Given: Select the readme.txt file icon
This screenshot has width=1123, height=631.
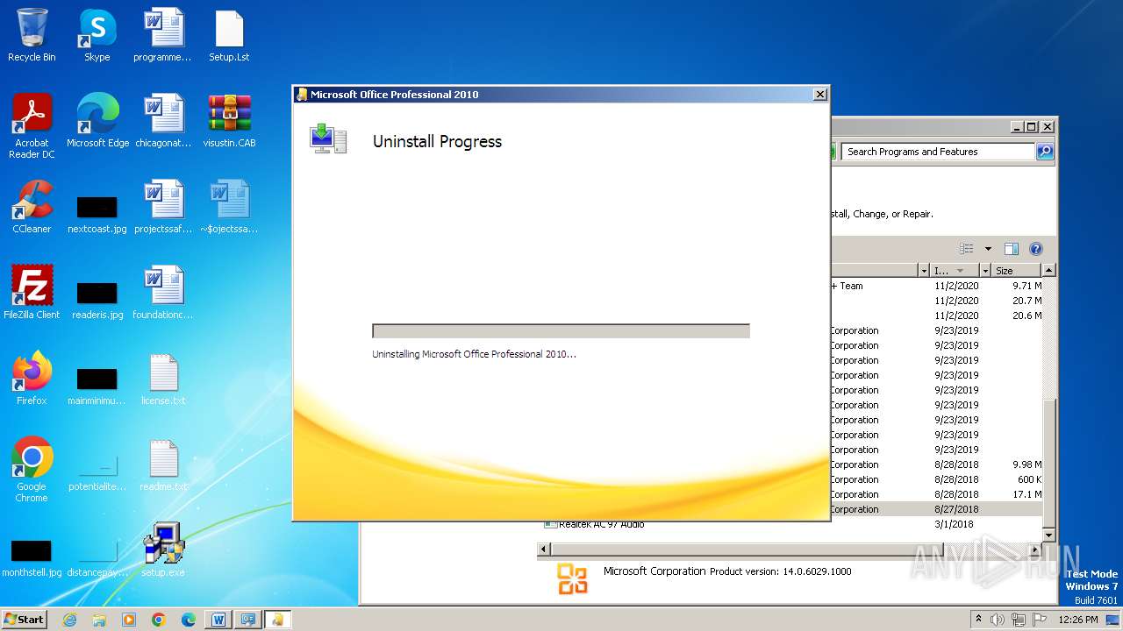Looking at the screenshot, I should click(x=163, y=464).
